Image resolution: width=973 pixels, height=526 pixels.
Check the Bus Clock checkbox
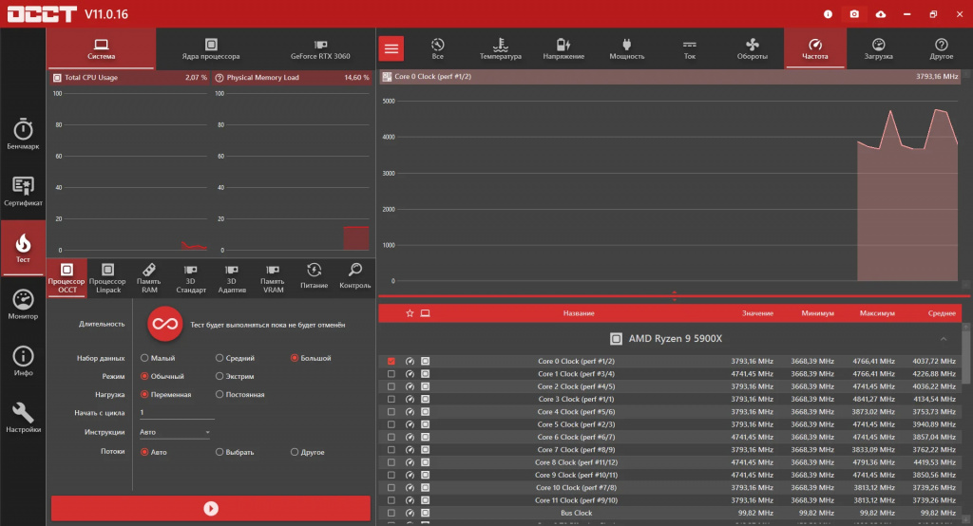[x=391, y=513]
